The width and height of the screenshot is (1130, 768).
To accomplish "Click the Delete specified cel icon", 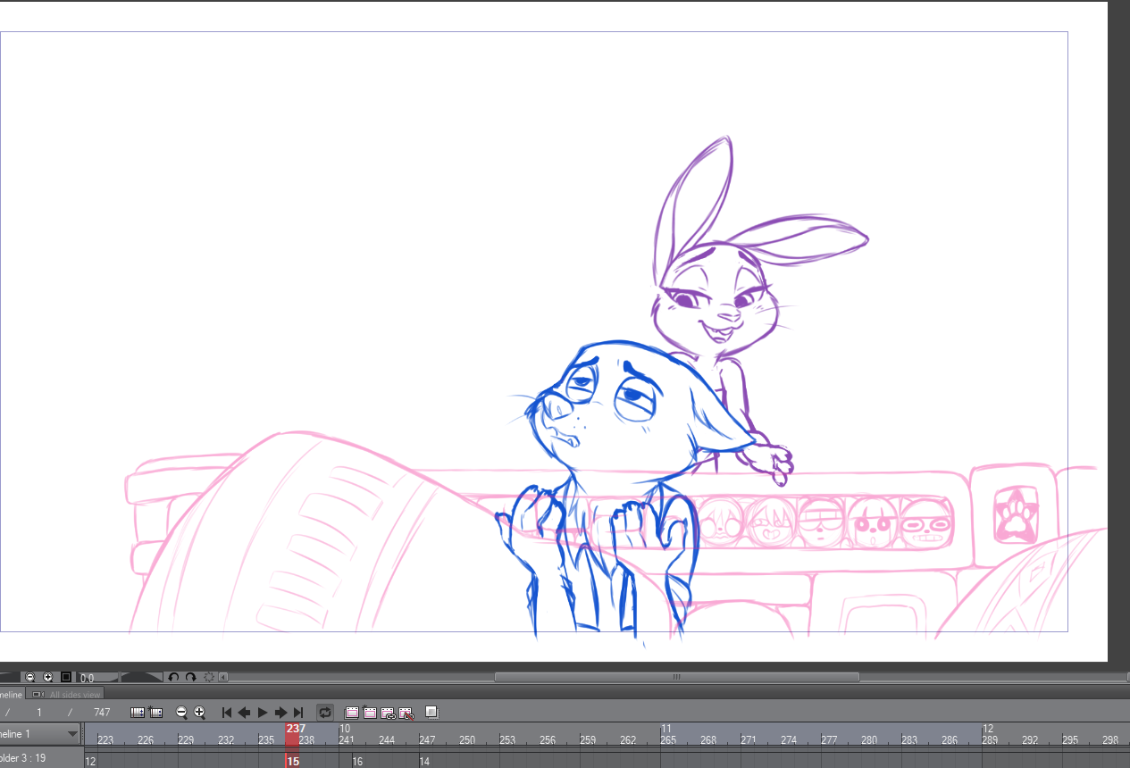I will click(x=406, y=713).
